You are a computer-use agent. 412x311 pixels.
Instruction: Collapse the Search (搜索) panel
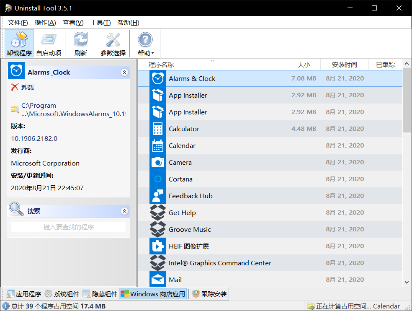[124, 211]
